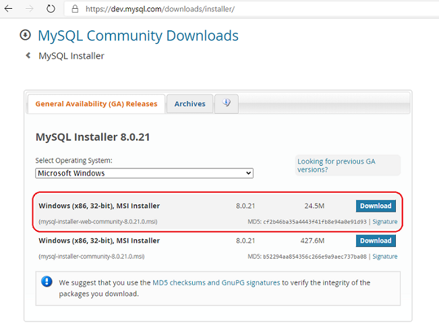
Task: Download the 427.6M full community installer
Action: (x=376, y=241)
